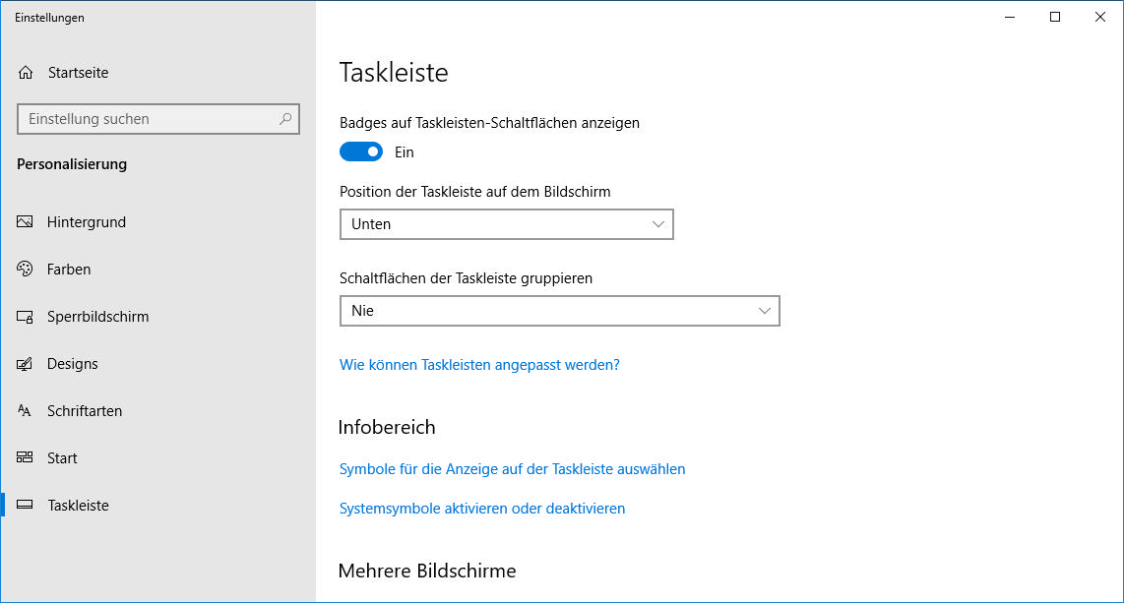Click the Schriftarten font icon

25,411
